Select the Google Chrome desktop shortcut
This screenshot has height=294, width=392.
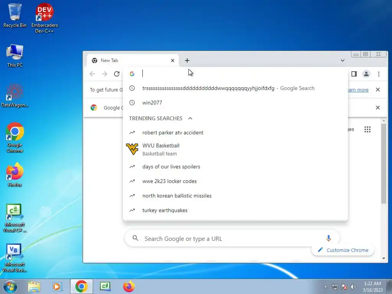point(15,137)
